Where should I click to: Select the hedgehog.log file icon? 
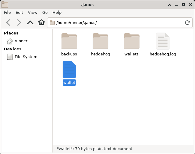point(163,41)
